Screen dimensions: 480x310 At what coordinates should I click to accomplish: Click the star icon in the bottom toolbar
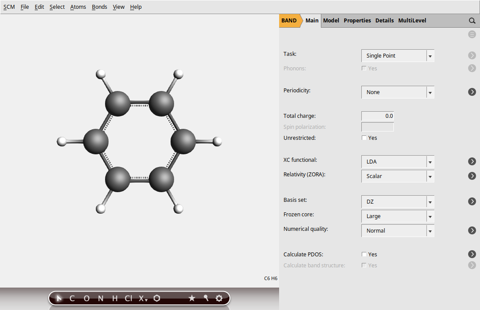[x=192, y=298]
